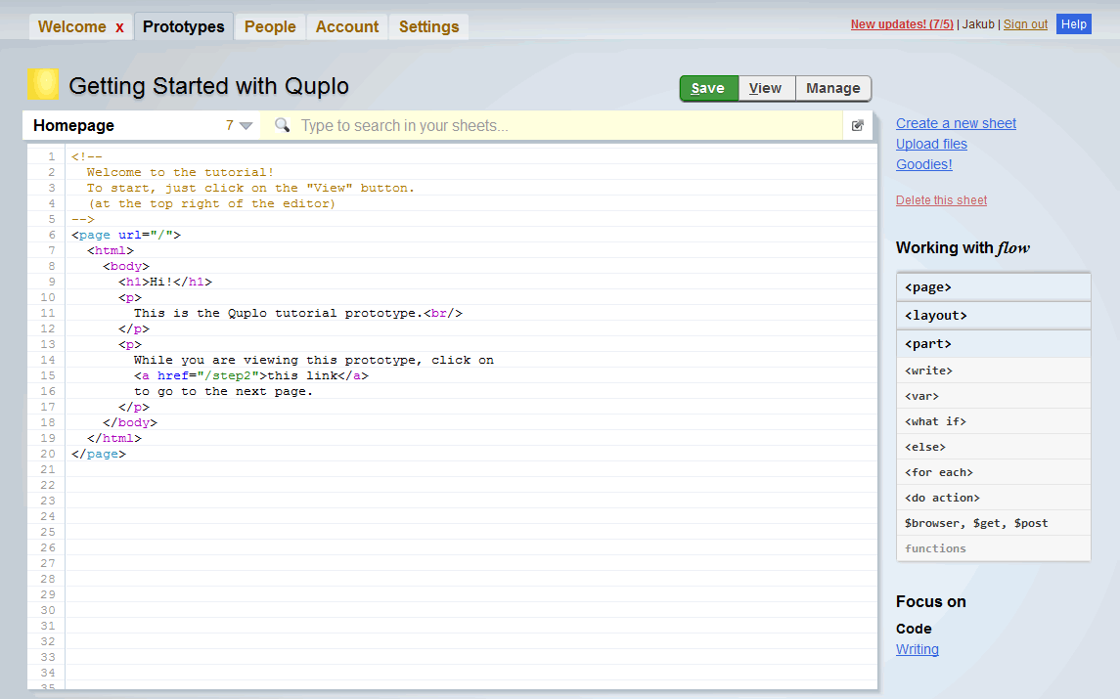The image size is (1120, 699).
Task: Close the Welcome tab with the x
Action: [119, 27]
